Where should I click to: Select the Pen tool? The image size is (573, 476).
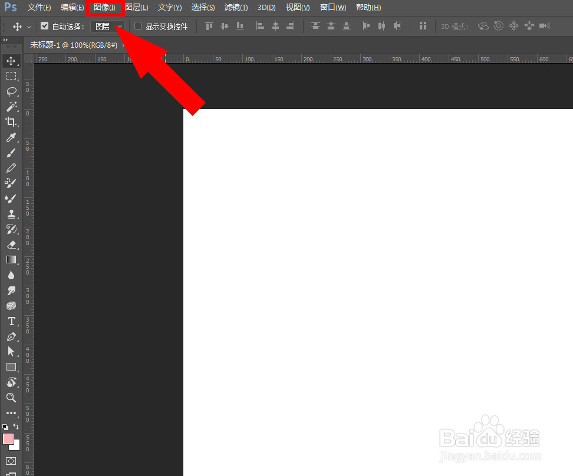coord(11,336)
